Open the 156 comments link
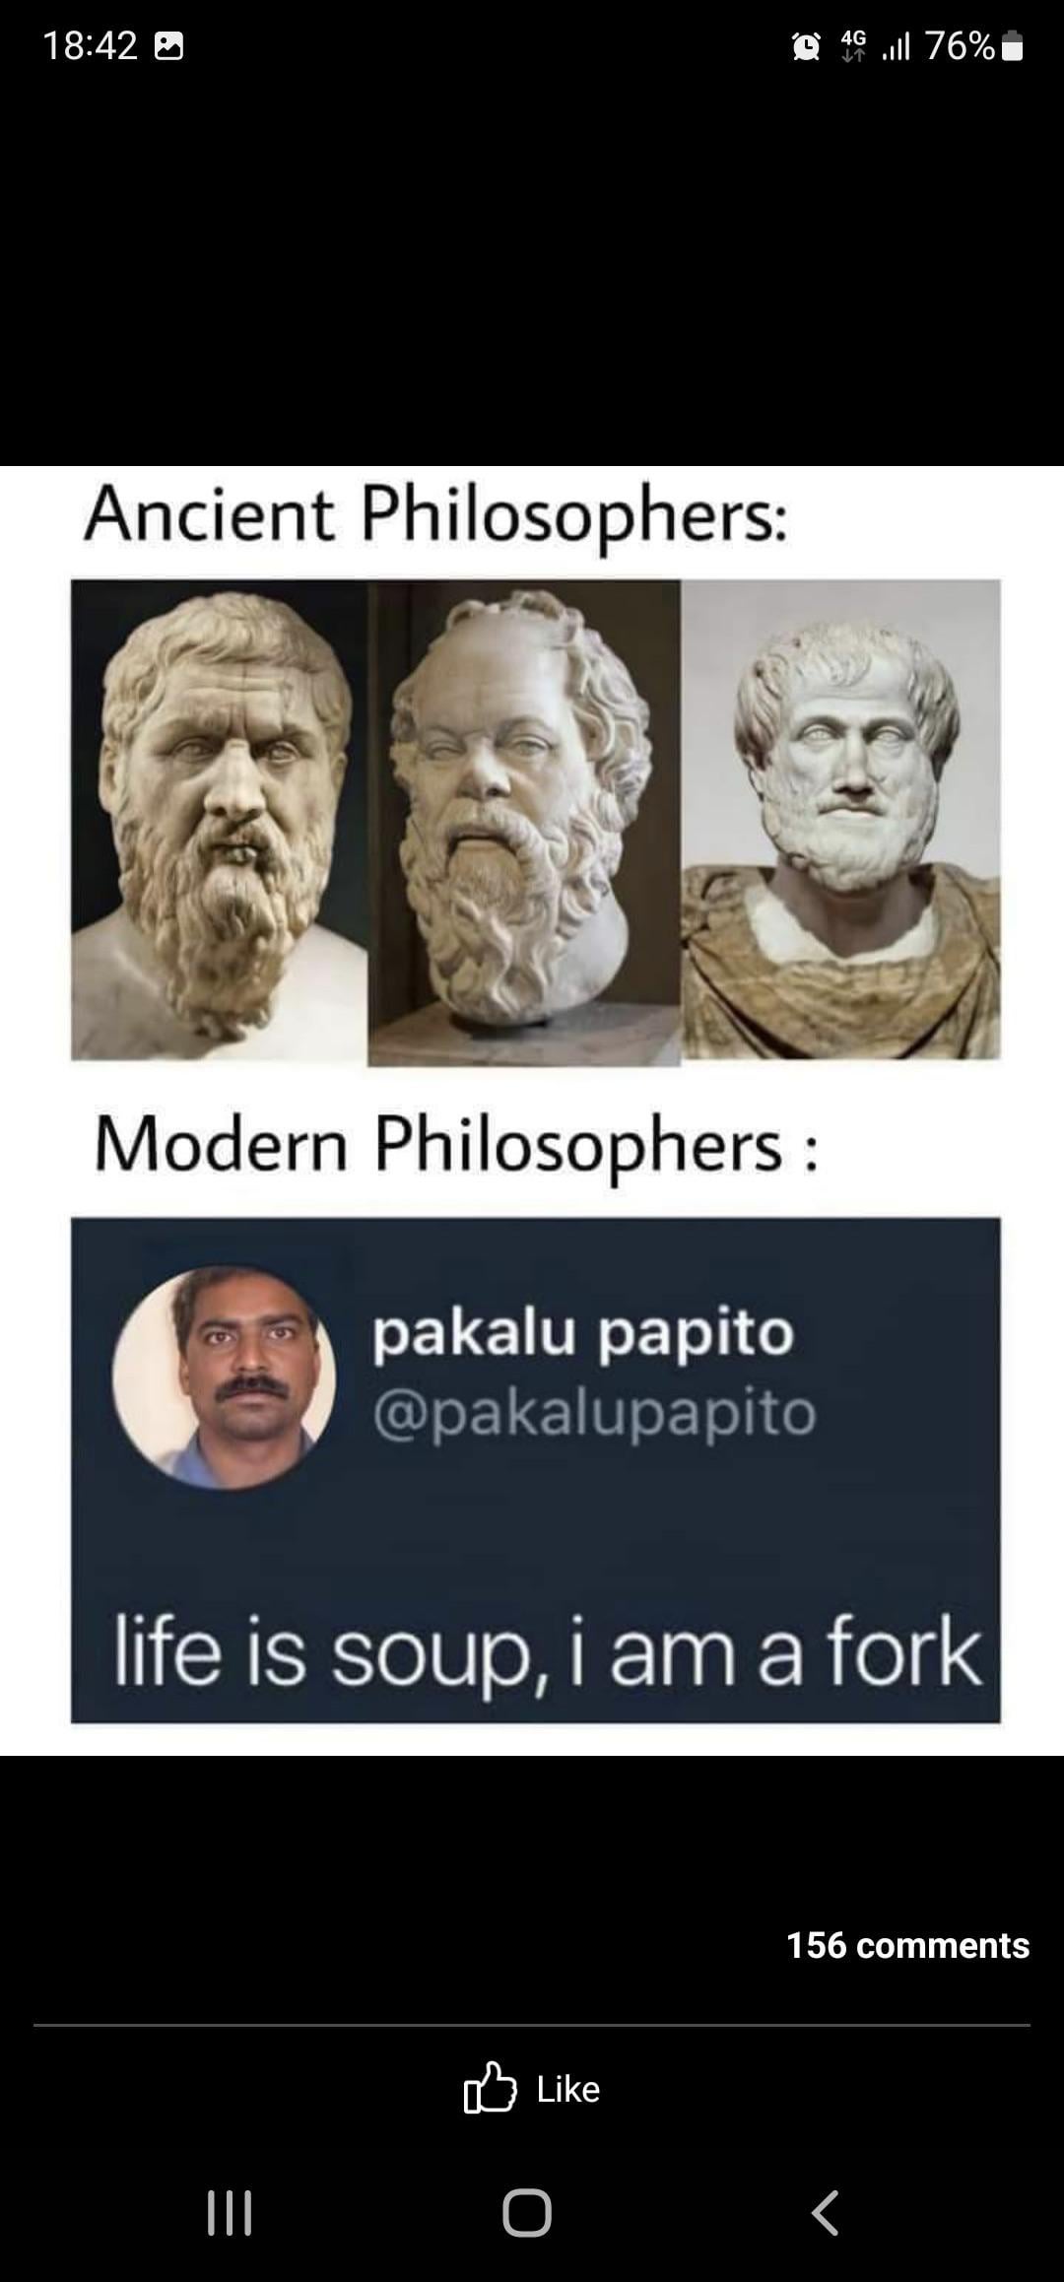The width and height of the screenshot is (1064, 2282). tap(907, 1945)
